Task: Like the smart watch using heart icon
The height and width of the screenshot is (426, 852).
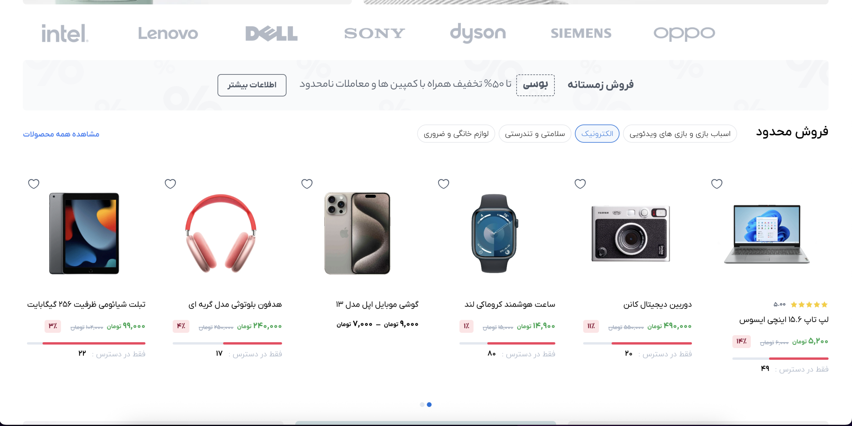Action: tap(444, 184)
